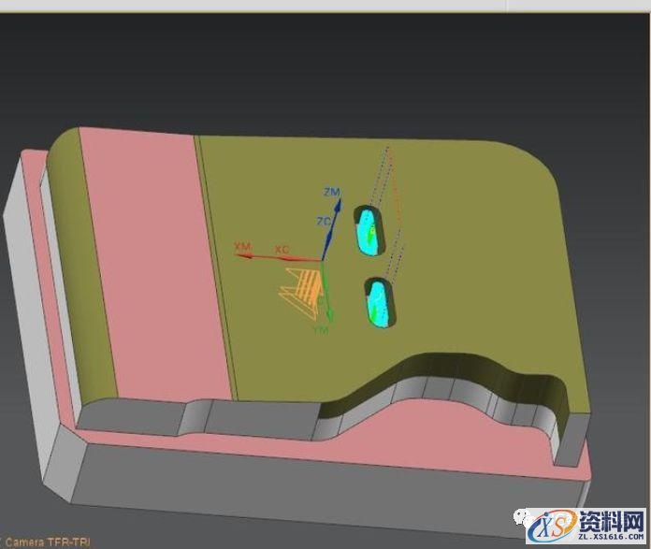This screenshot has width=651, height=549.
Task: Click the green YM axis label
Action: pyautogui.click(x=320, y=330)
